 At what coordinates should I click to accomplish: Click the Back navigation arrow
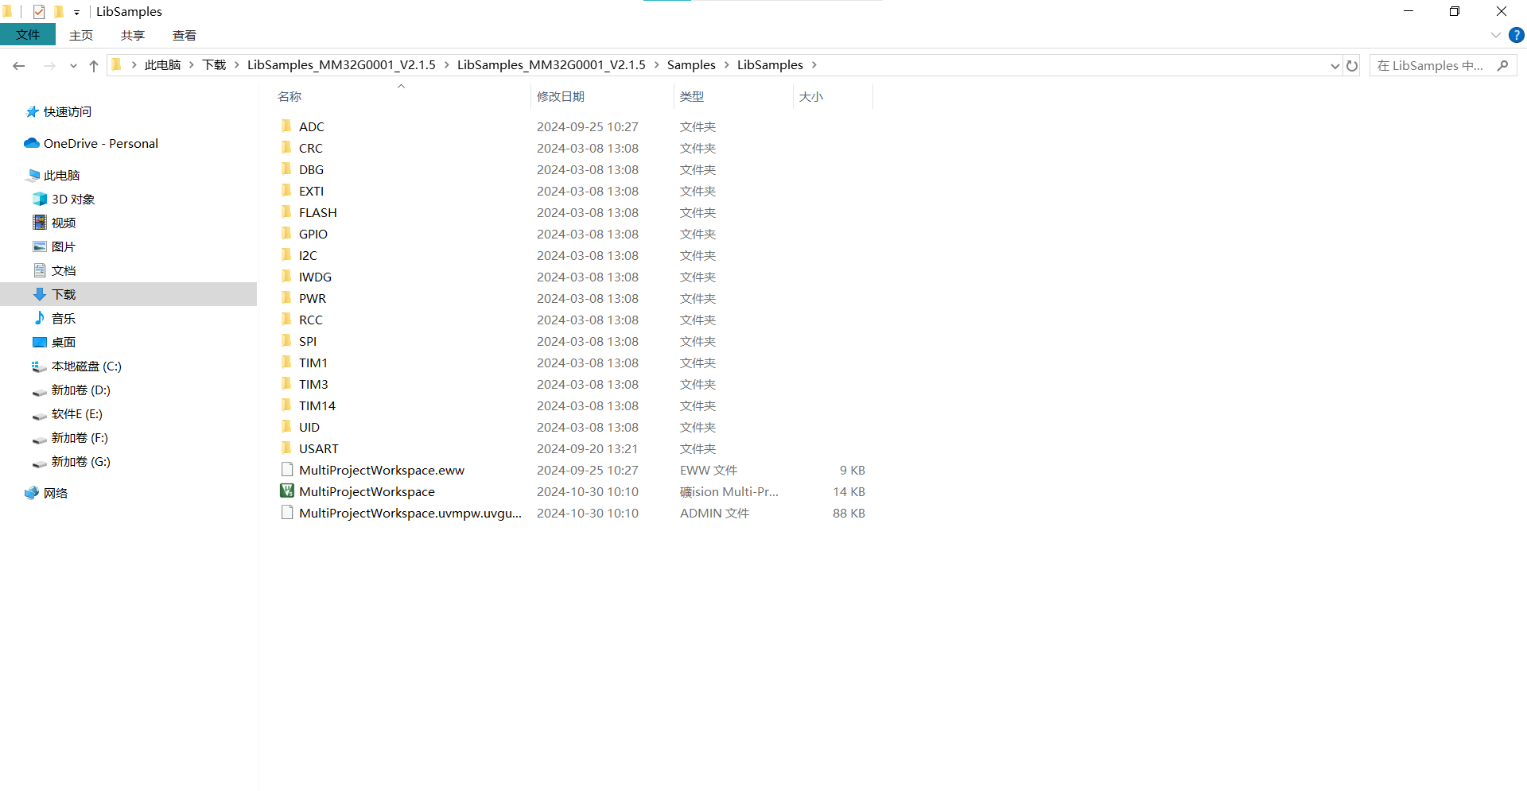coord(19,66)
